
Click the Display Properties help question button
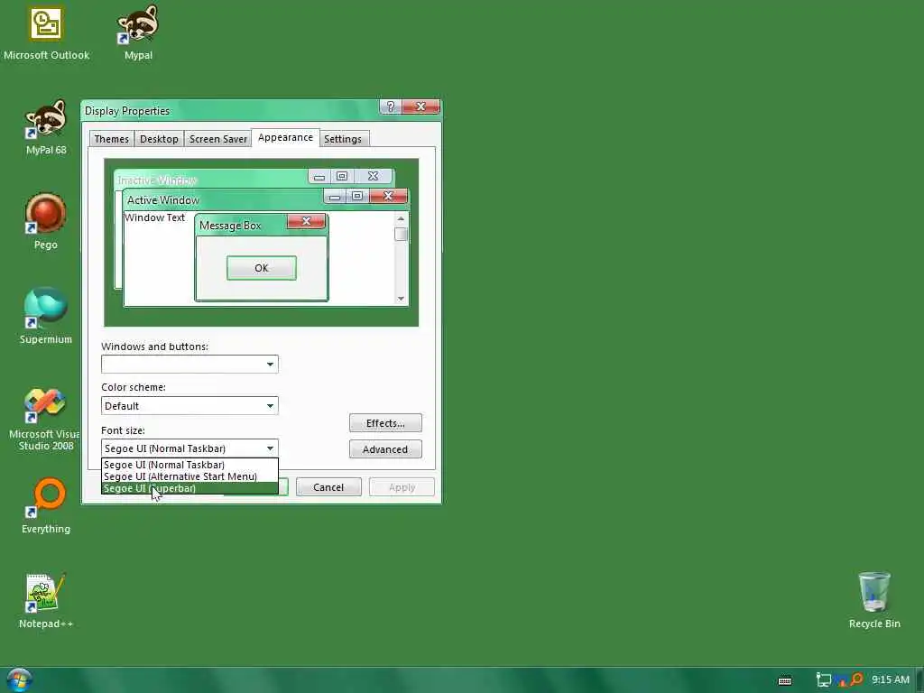[390, 106]
